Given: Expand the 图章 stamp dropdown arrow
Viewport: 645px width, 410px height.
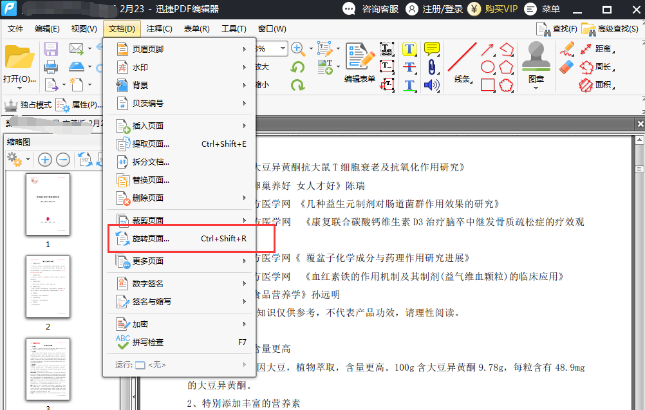Looking at the screenshot, I should pos(536,88).
